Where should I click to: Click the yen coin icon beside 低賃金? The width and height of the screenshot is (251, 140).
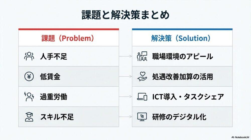coord(29,77)
